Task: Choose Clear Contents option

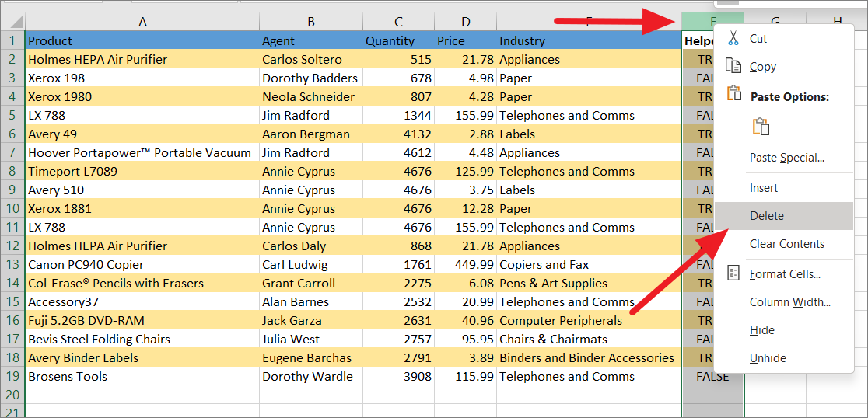Action: tap(785, 244)
